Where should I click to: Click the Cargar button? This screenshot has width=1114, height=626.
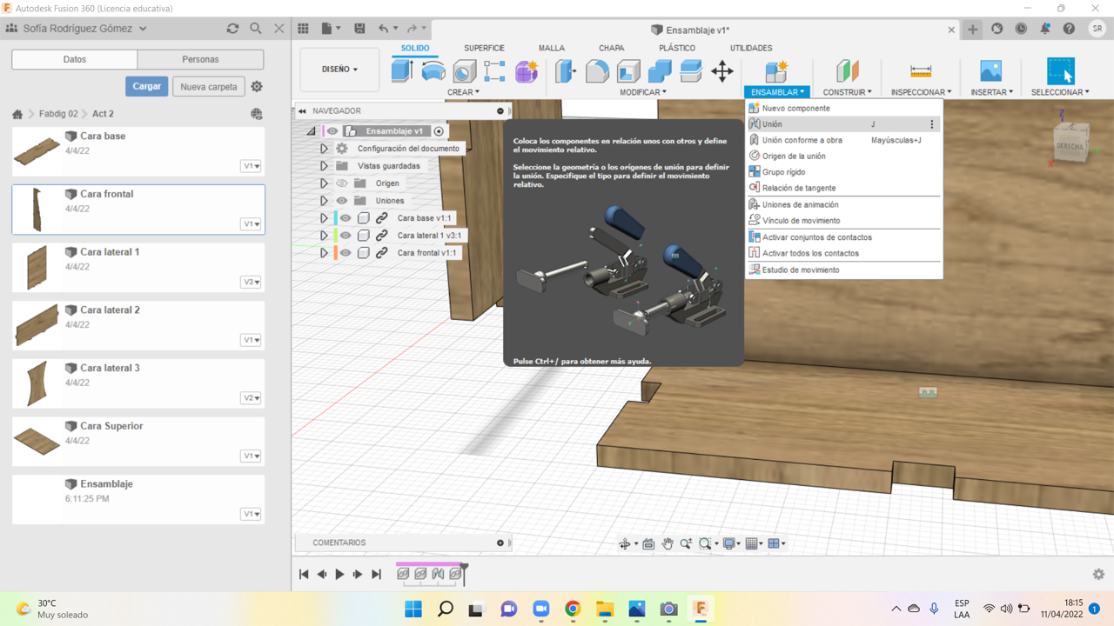[x=146, y=87]
